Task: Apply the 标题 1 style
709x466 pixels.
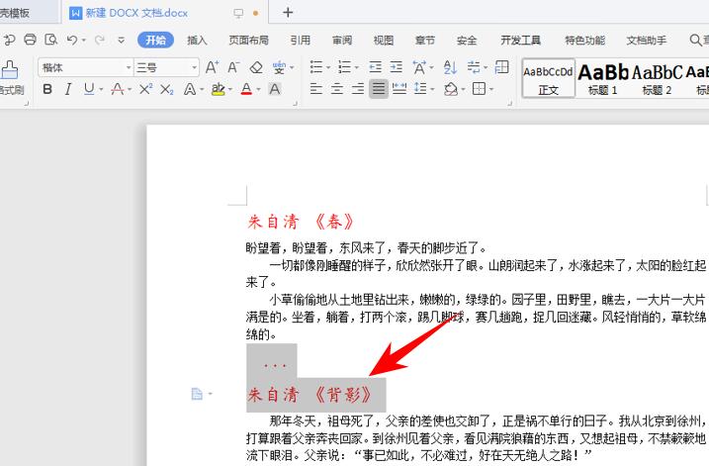Action: (603, 79)
